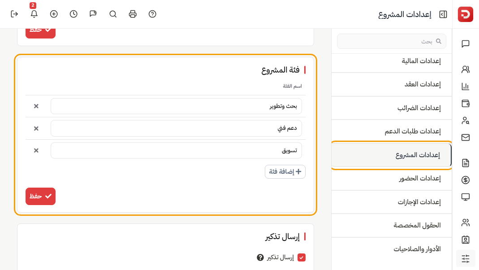Click إضافة فئة add category button

tap(285, 171)
